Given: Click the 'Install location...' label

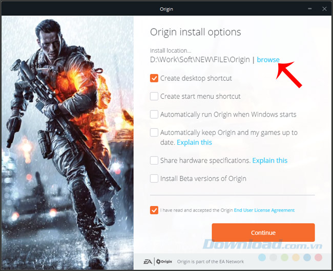Looking at the screenshot, I should (171, 51).
